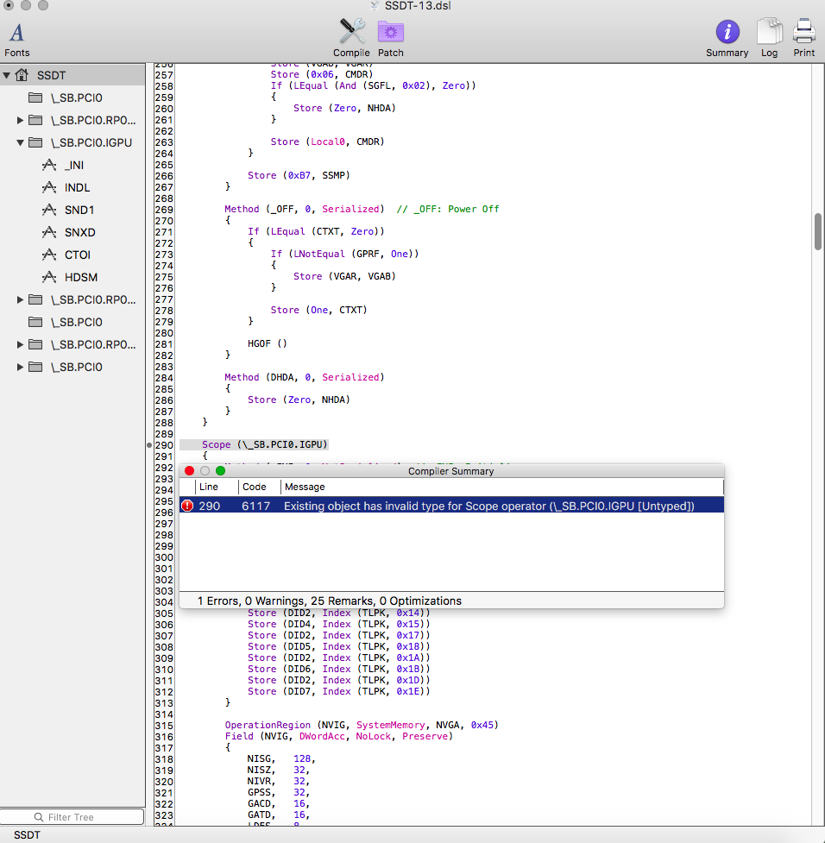The height and width of the screenshot is (843, 825).
Task: Expand the last \_SB.PCI0 folder
Action: pyautogui.click(x=21, y=367)
